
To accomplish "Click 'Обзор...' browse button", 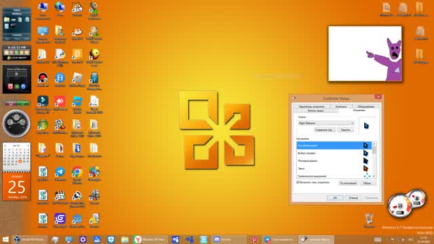I will [x=368, y=183].
